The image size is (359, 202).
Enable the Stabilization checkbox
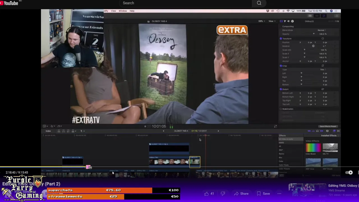281,109
